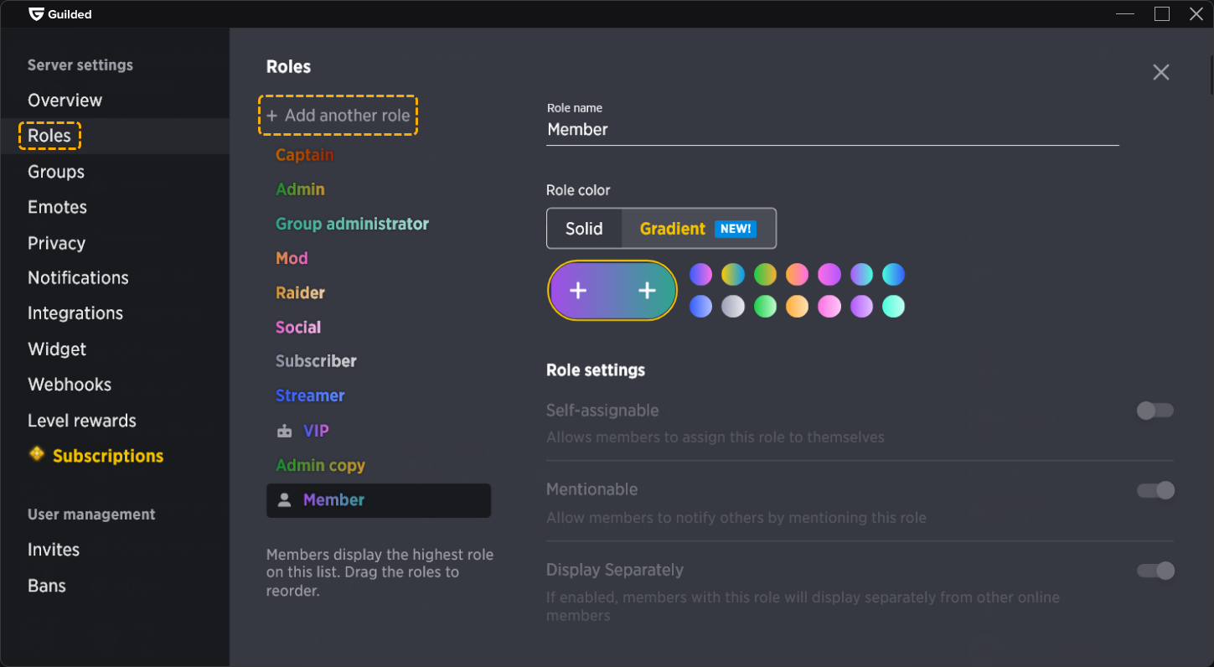Click the Role name input field
The height and width of the screenshot is (667, 1214).
tap(833, 129)
